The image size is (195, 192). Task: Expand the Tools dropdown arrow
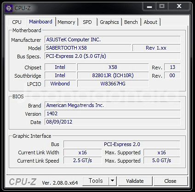pyautogui.click(x=113, y=181)
